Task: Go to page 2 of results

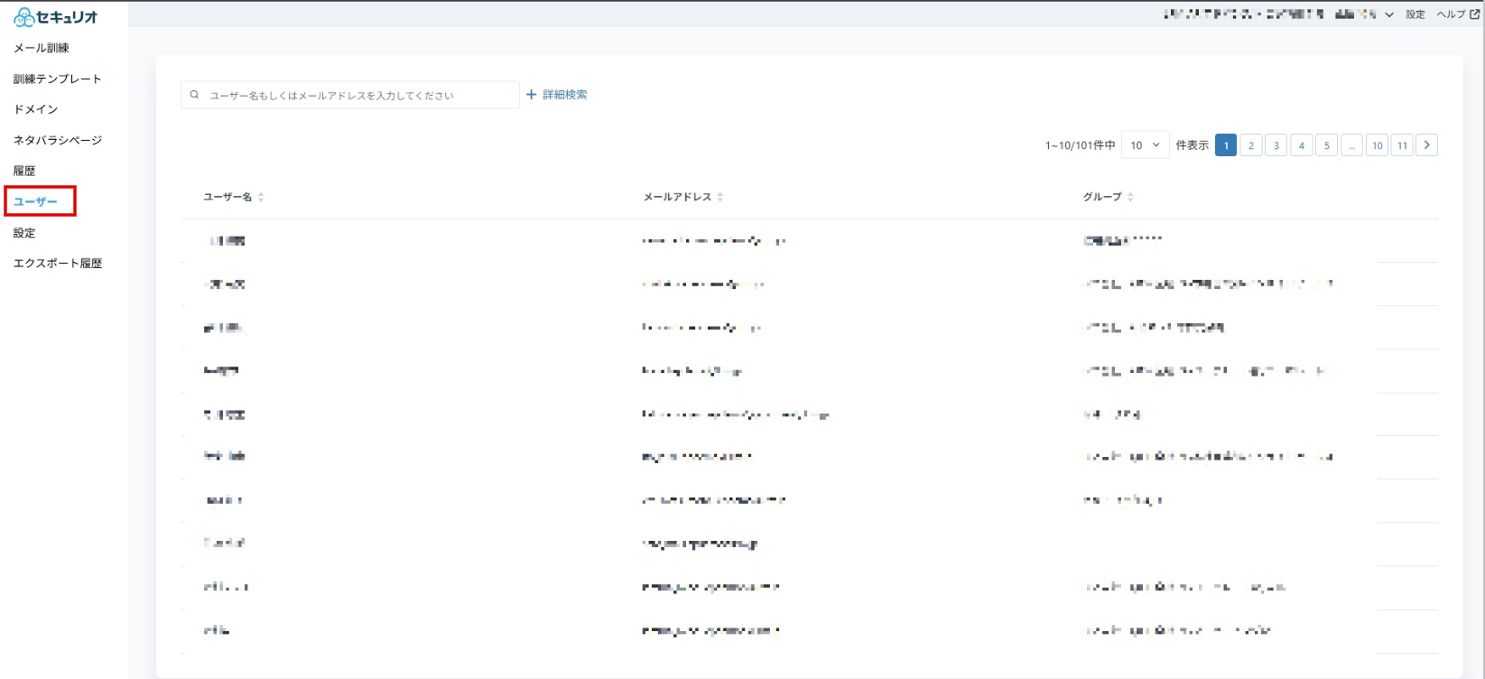Action: click(1250, 144)
